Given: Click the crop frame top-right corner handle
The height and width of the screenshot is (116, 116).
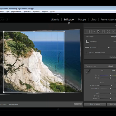Looking at the screenshot, I should (x=64, y=32).
